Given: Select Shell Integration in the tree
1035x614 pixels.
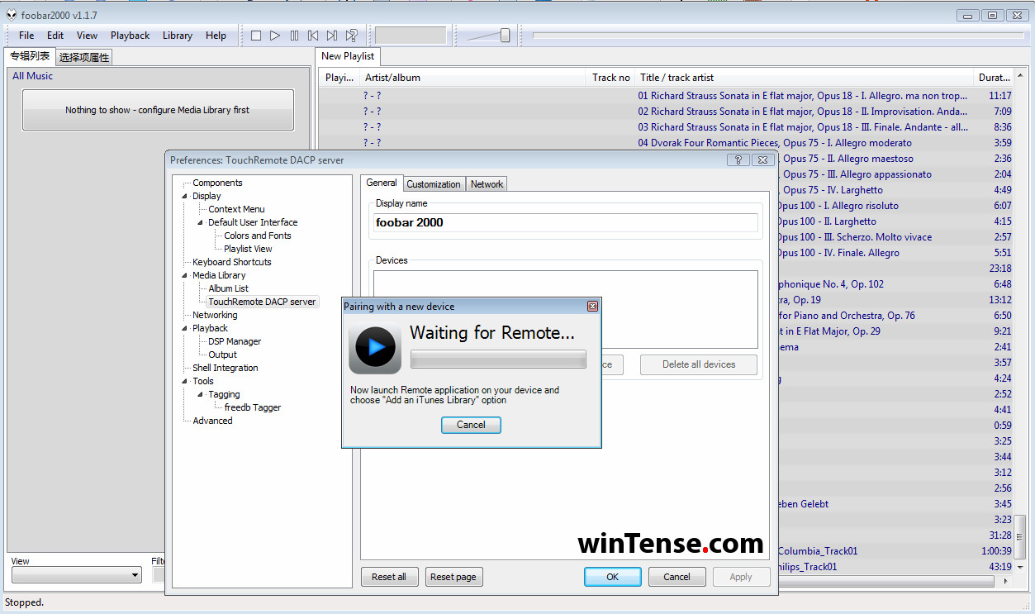Looking at the screenshot, I should [x=226, y=369].
